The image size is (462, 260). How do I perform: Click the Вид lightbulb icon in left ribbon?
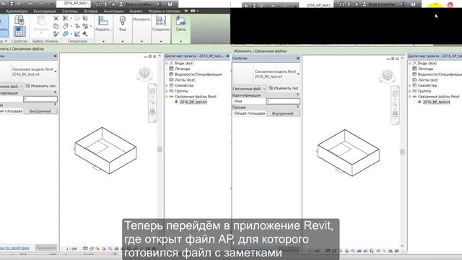(123, 21)
